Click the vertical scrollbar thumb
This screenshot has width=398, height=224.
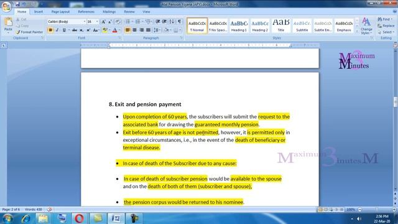(x=396, y=102)
